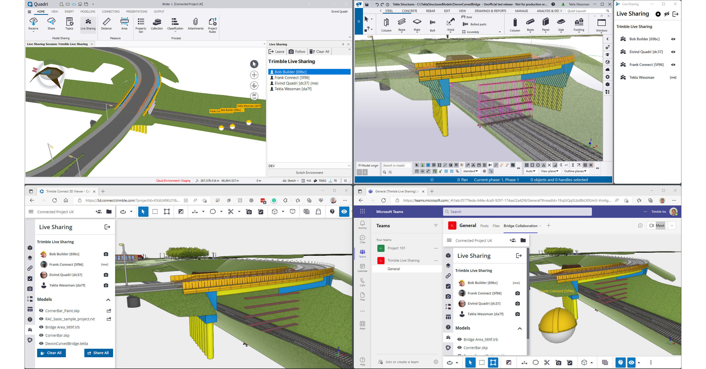Screen dimensions: 706x369
Task: Hide Bob Builder's view using the eye toggle
Action: point(673,39)
